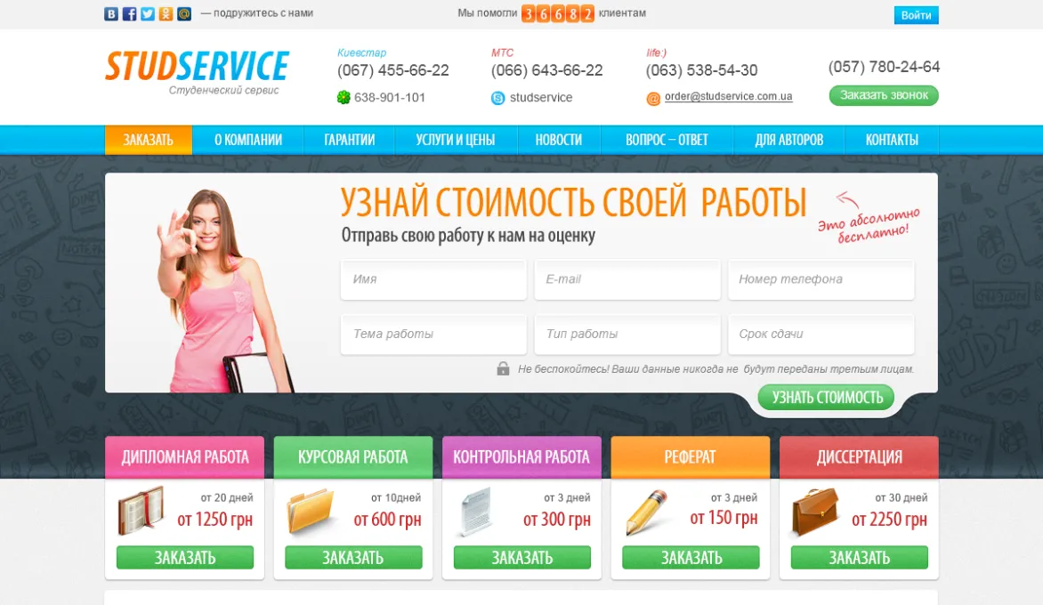Click the orange email @ icon

coord(653,99)
